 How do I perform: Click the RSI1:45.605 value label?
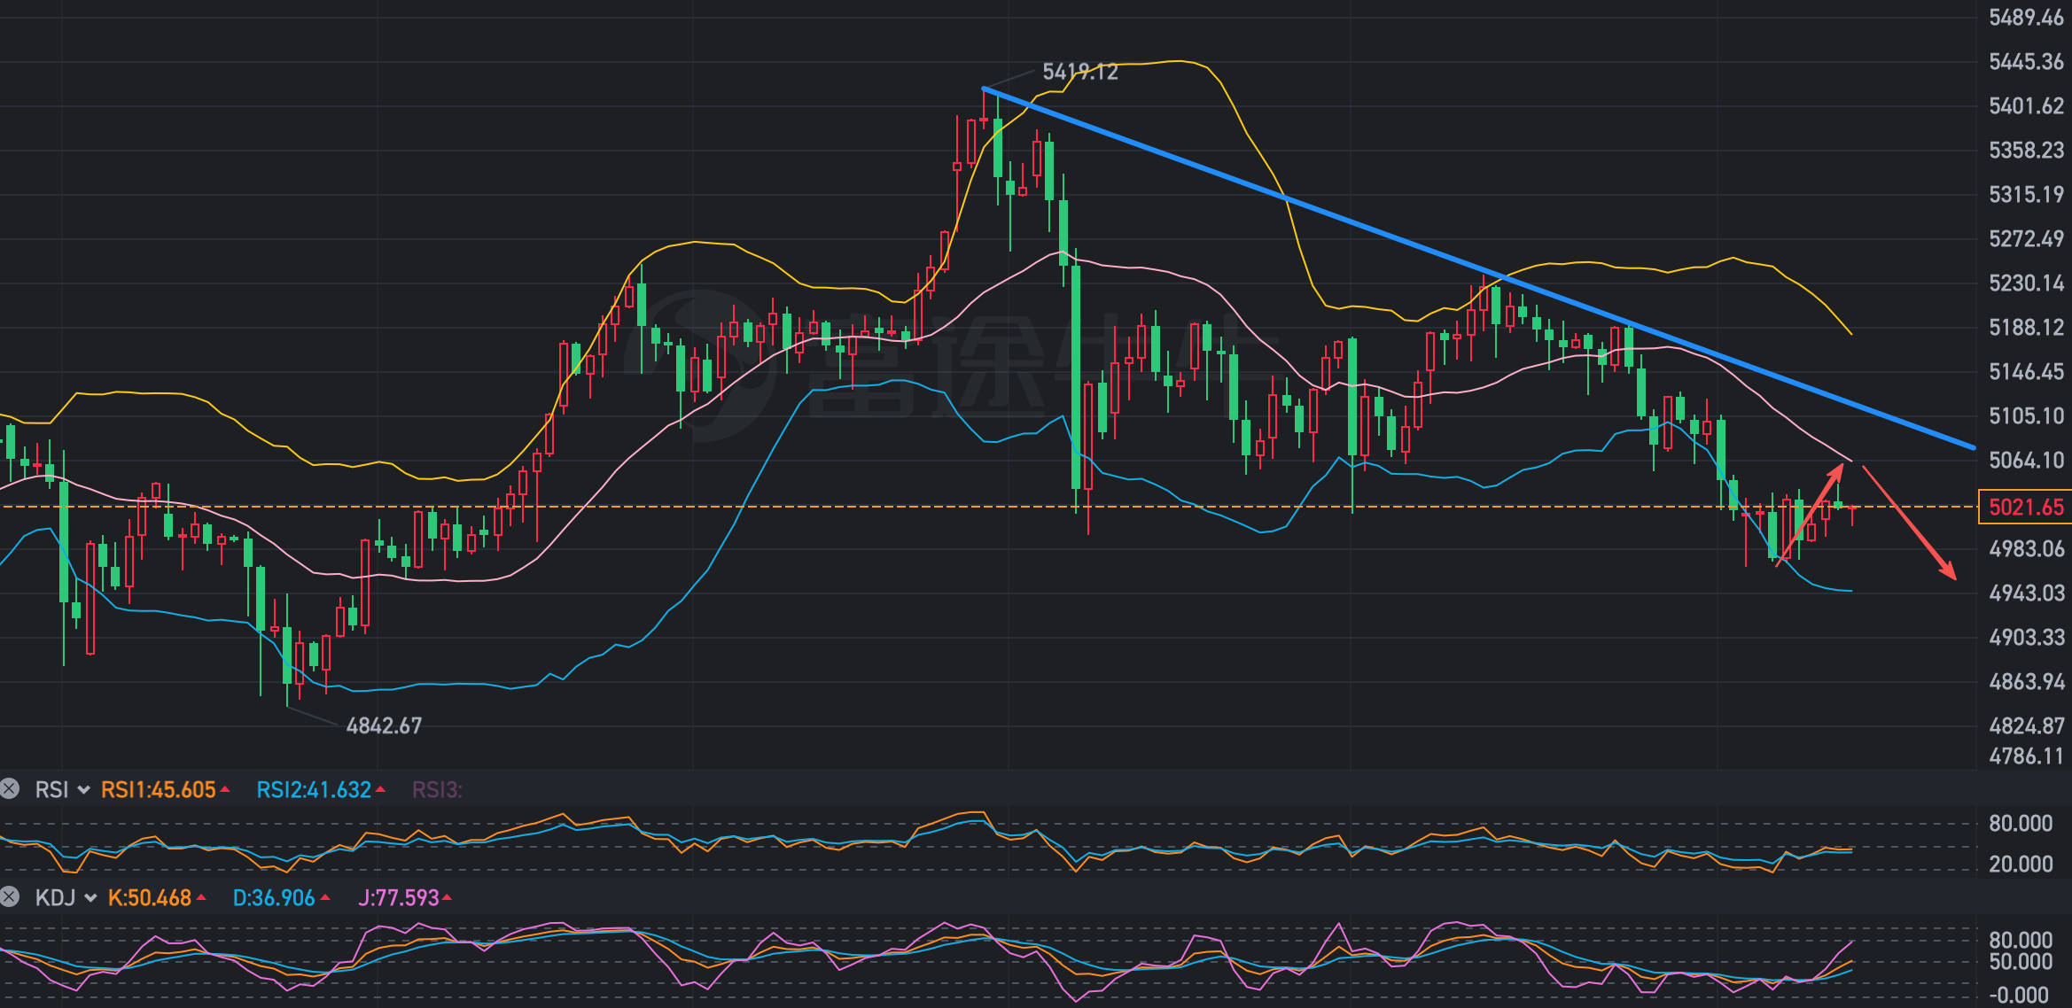[x=159, y=790]
